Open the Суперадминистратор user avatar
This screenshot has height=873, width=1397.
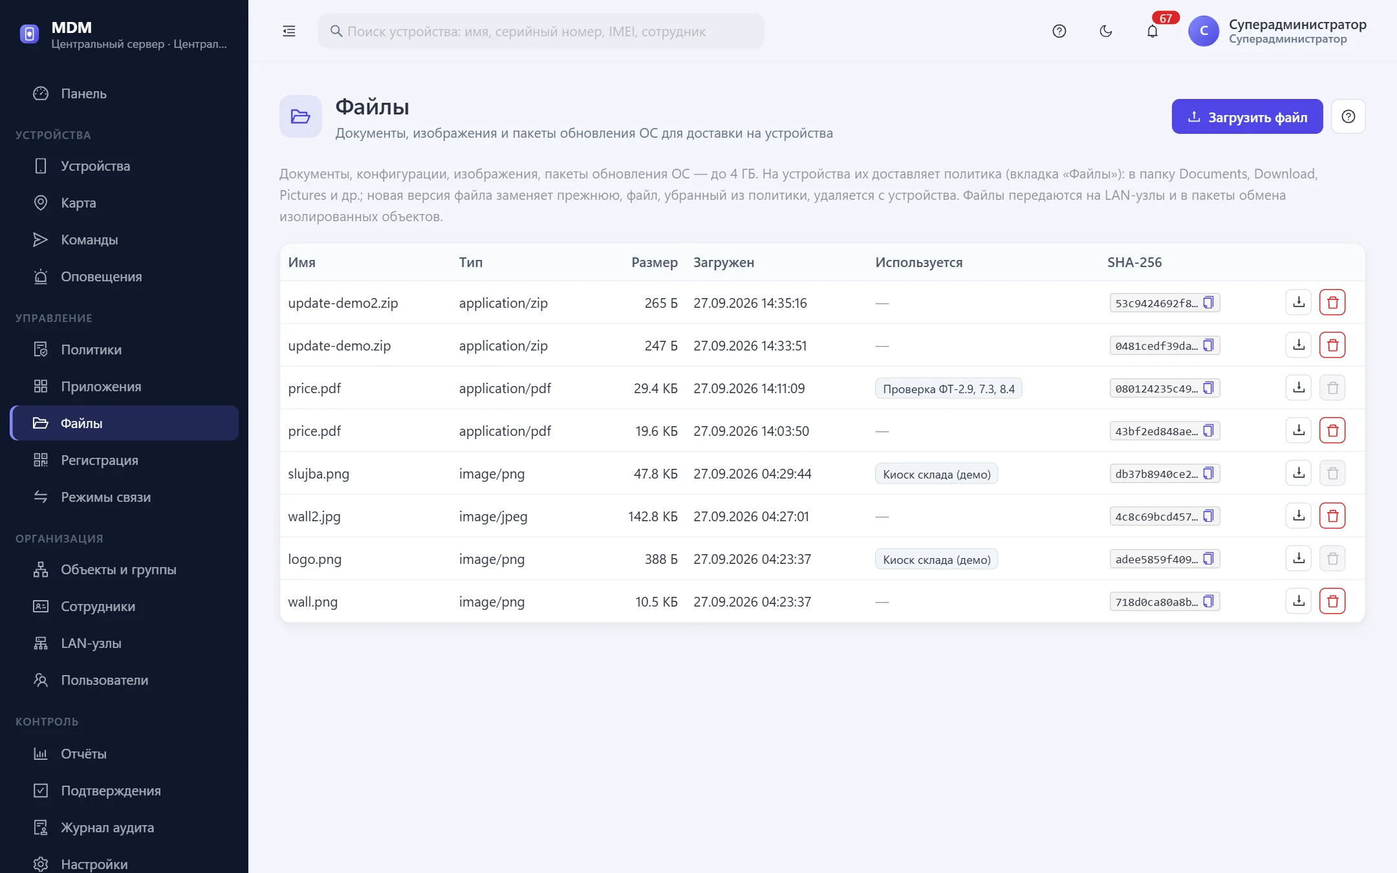[x=1204, y=31]
